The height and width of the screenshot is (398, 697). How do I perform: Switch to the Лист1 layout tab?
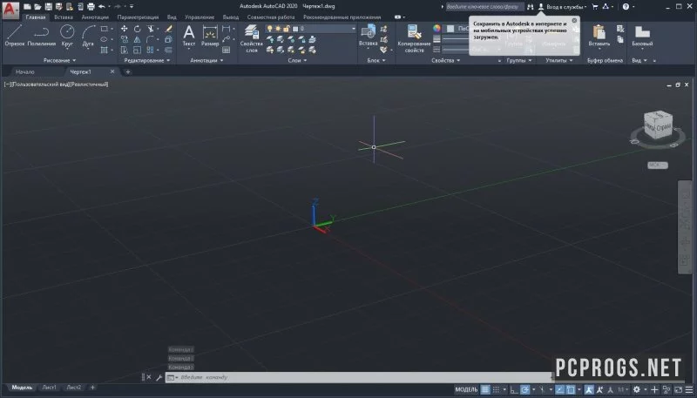[49, 388]
